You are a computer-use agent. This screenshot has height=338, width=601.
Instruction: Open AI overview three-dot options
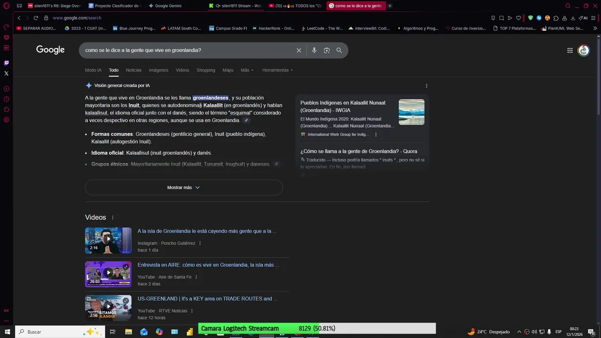point(426,85)
